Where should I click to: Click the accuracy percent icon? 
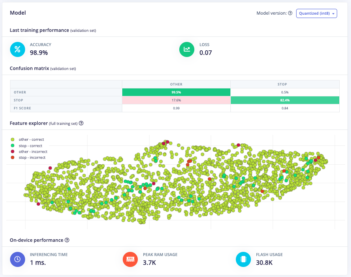pos(17,49)
